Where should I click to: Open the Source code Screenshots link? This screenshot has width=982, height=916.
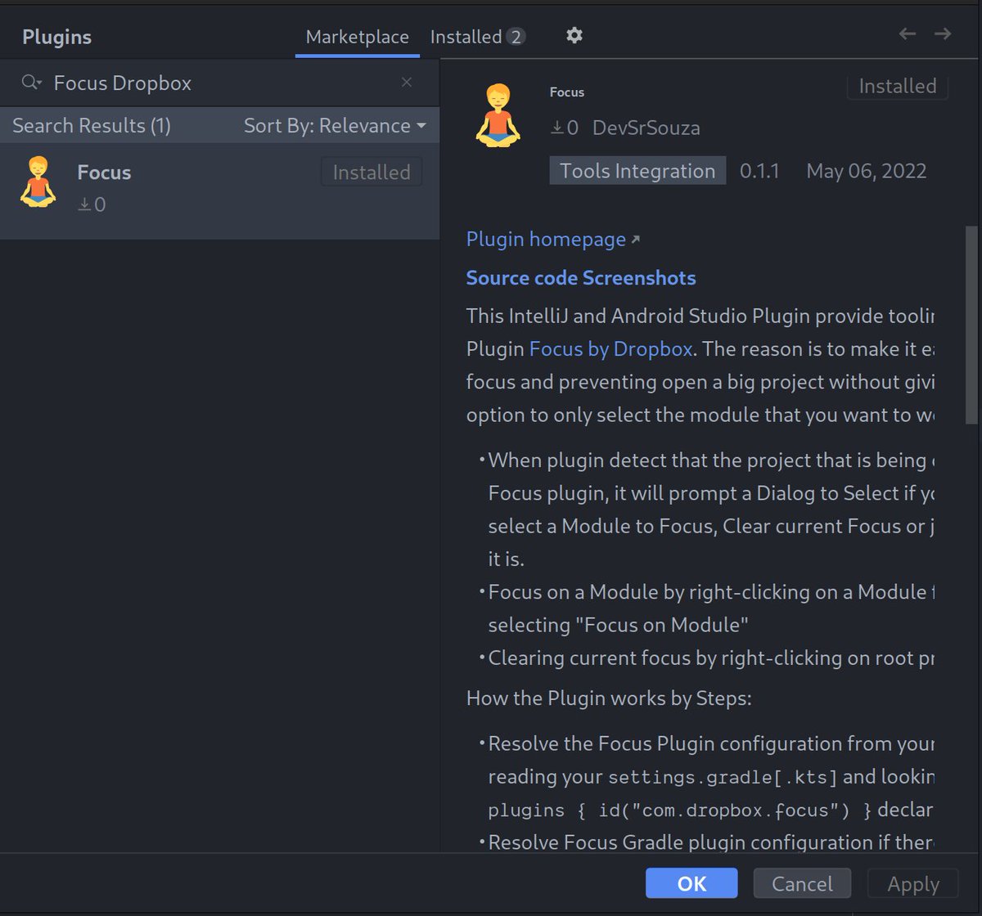[x=581, y=278]
